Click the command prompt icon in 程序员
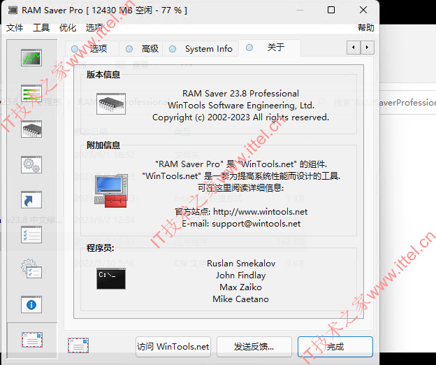The width and height of the screenshot is (436, 365). pyautogui.click(x=111, y=279)
